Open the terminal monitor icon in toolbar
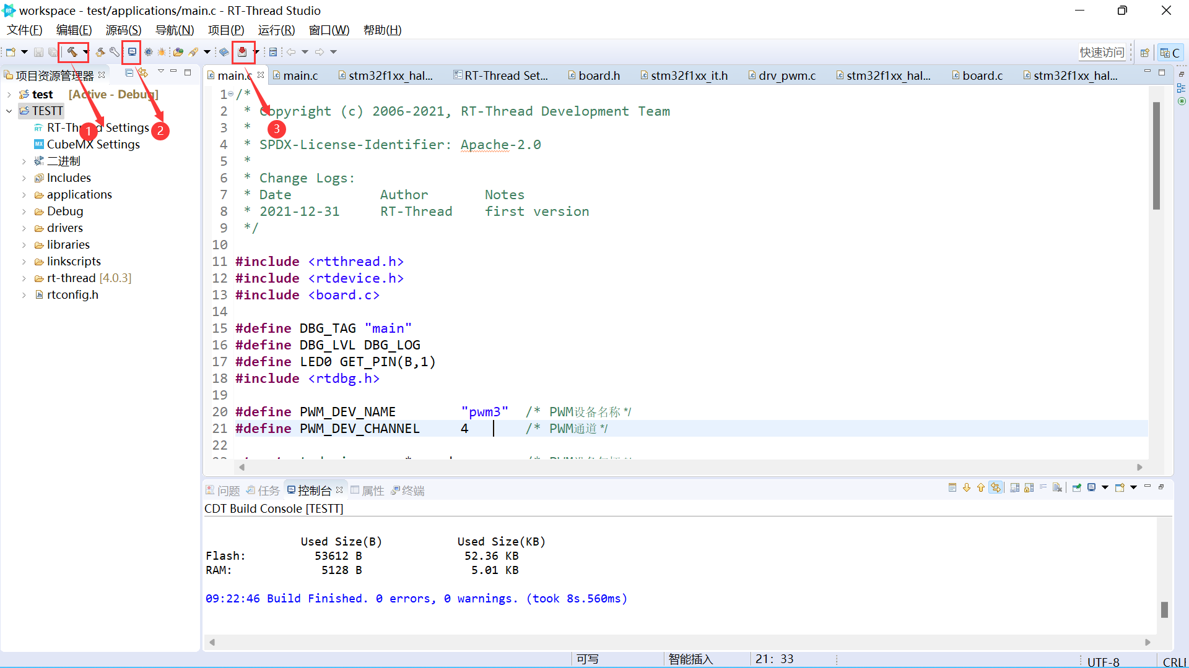 point(132,52)
